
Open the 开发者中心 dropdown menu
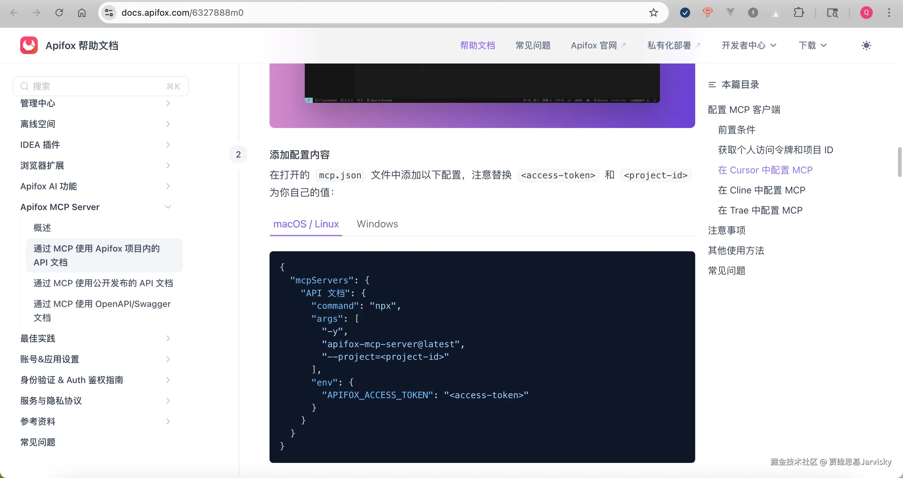point(749,46)
